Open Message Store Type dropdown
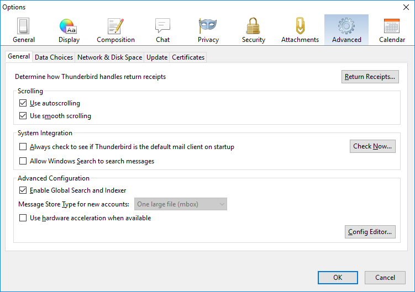 [181, 204]
